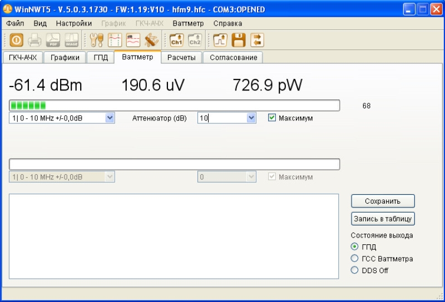The width and height of the screenshot is (445, 302).
Task: Open the Файл menu
Action: (15, 23)
